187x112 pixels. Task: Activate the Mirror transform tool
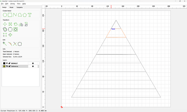pyautogui.click(x=21, y=24)
